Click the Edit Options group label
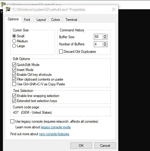150x151 pixels. (21, 59)
